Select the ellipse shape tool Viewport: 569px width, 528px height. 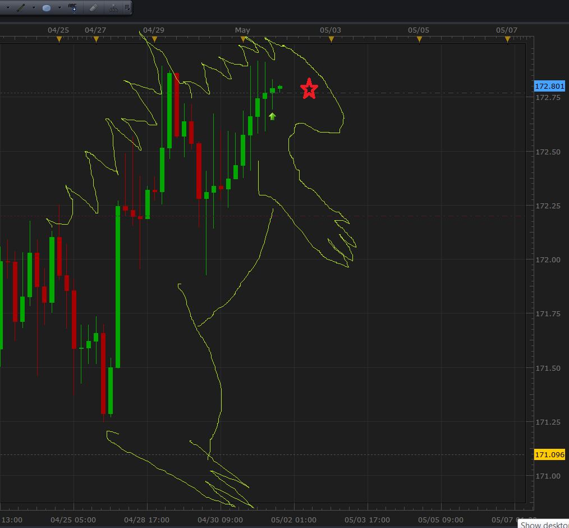47,8
